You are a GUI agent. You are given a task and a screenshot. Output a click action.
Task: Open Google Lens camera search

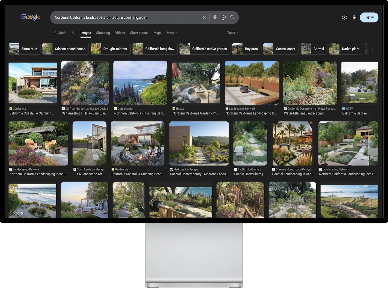pos(223,17)
